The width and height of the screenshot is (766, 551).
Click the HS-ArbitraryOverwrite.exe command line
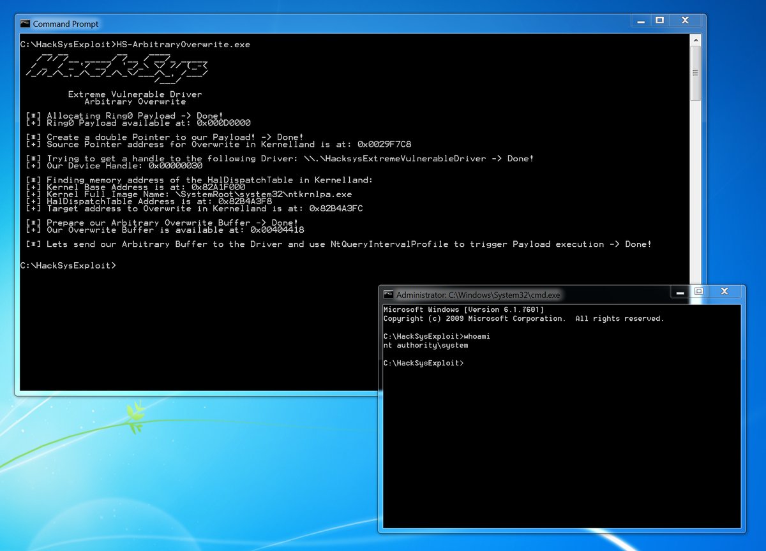(x=135, y=45)
